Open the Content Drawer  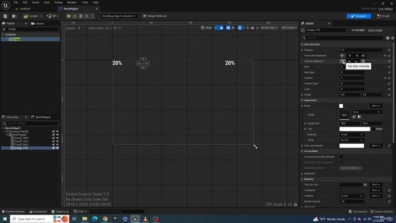point(14,212)
